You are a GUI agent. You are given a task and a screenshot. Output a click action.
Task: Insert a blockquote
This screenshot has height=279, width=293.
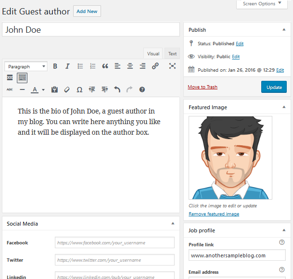(105, 66)
